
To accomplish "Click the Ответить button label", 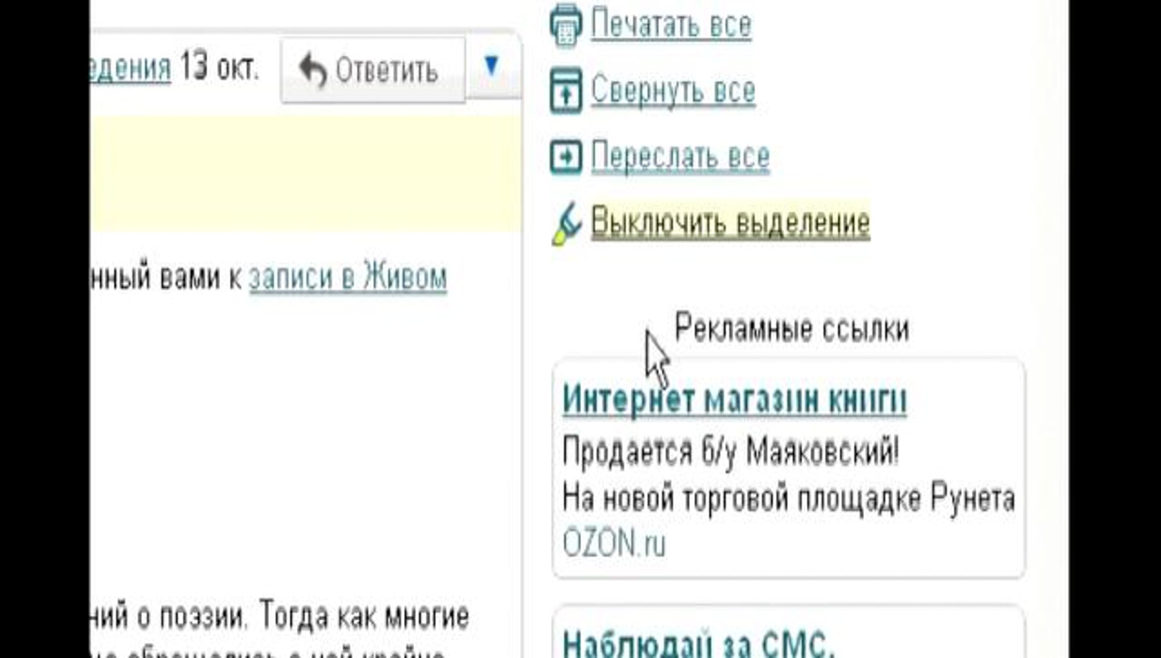I will click(387, 71).
